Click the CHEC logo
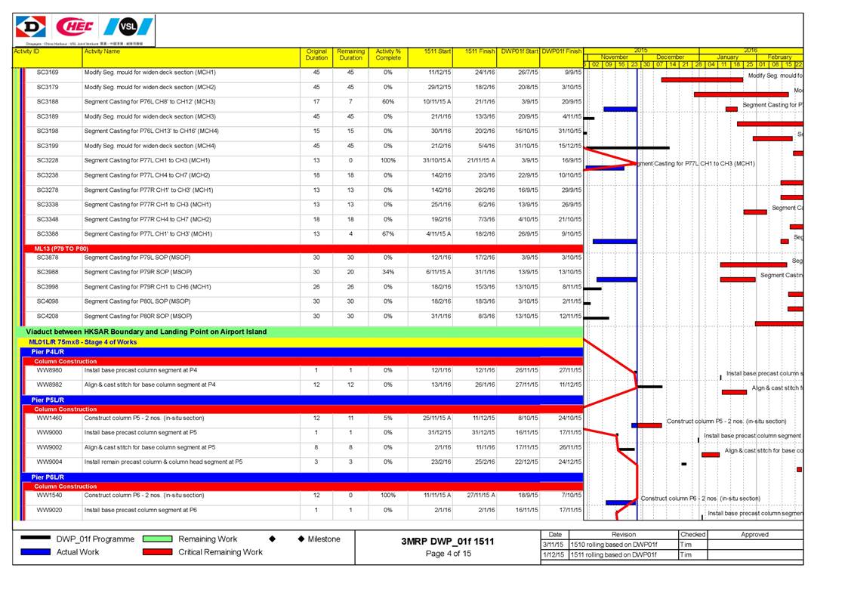The image size is (848, 599). [x=75, y=26]
